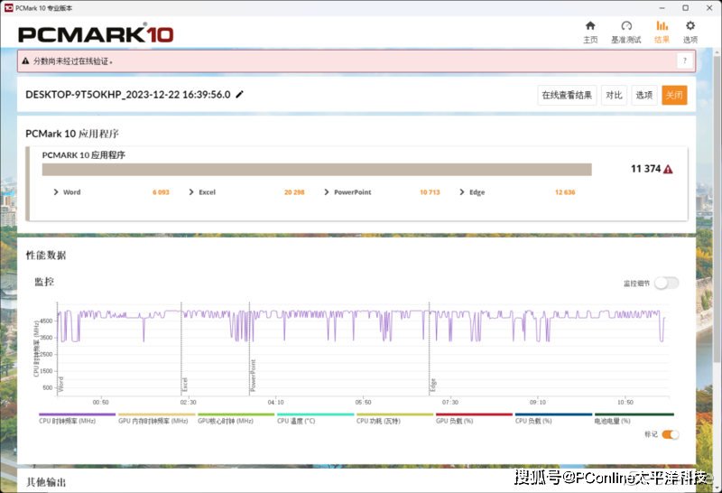Maximize the PCMark 10 window

685,8
